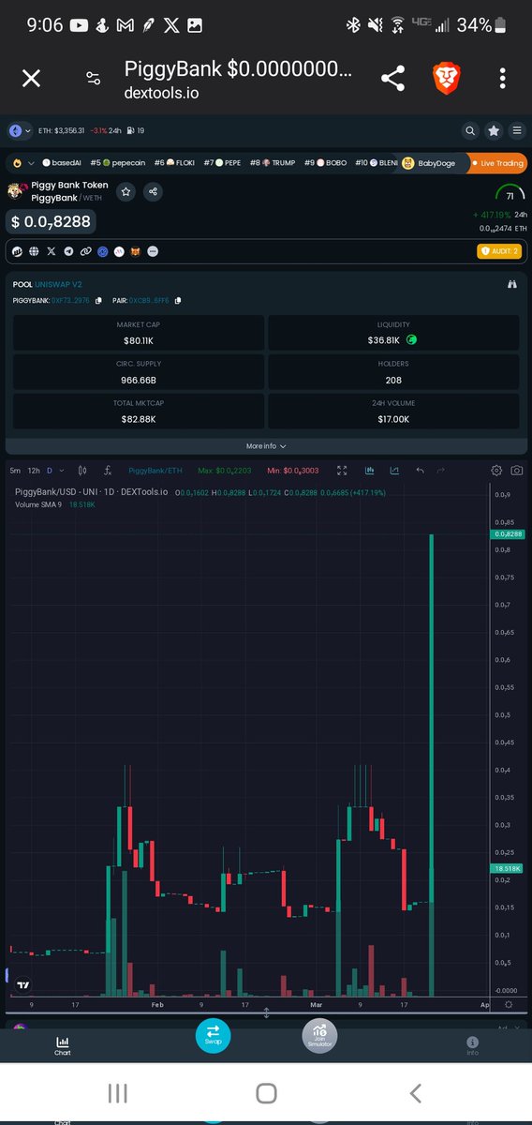Open the token Telegram link
Viewport: 532px width, 1125px height.
[x=67, y=251]
